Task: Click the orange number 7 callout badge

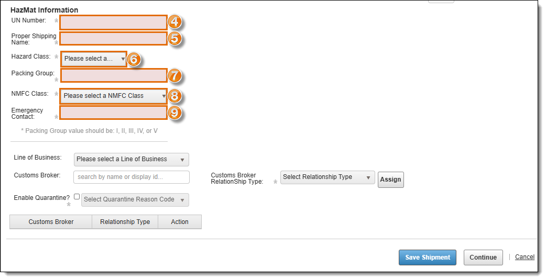Action: pos(175,76)
